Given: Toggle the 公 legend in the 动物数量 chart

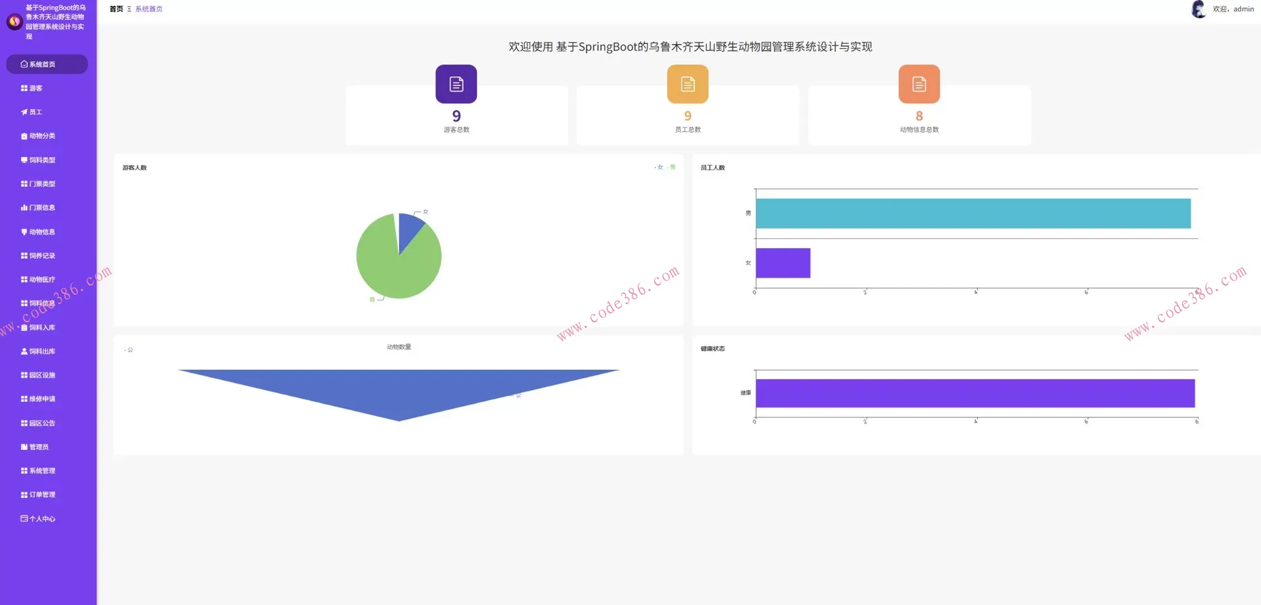Looking at the screenshot, I should [129, 350].
